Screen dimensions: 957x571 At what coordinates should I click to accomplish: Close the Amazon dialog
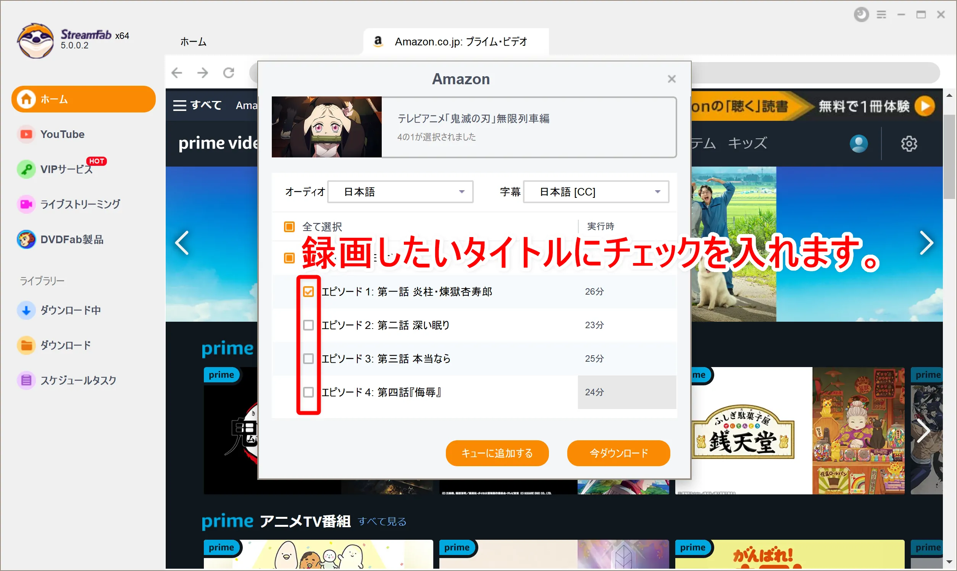pos(671,79)
